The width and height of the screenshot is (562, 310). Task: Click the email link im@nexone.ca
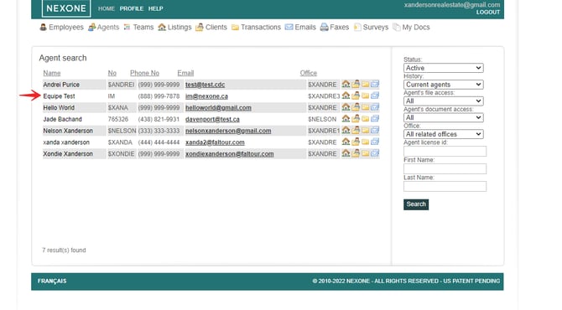pyautogui.click(x=206, y=96)
